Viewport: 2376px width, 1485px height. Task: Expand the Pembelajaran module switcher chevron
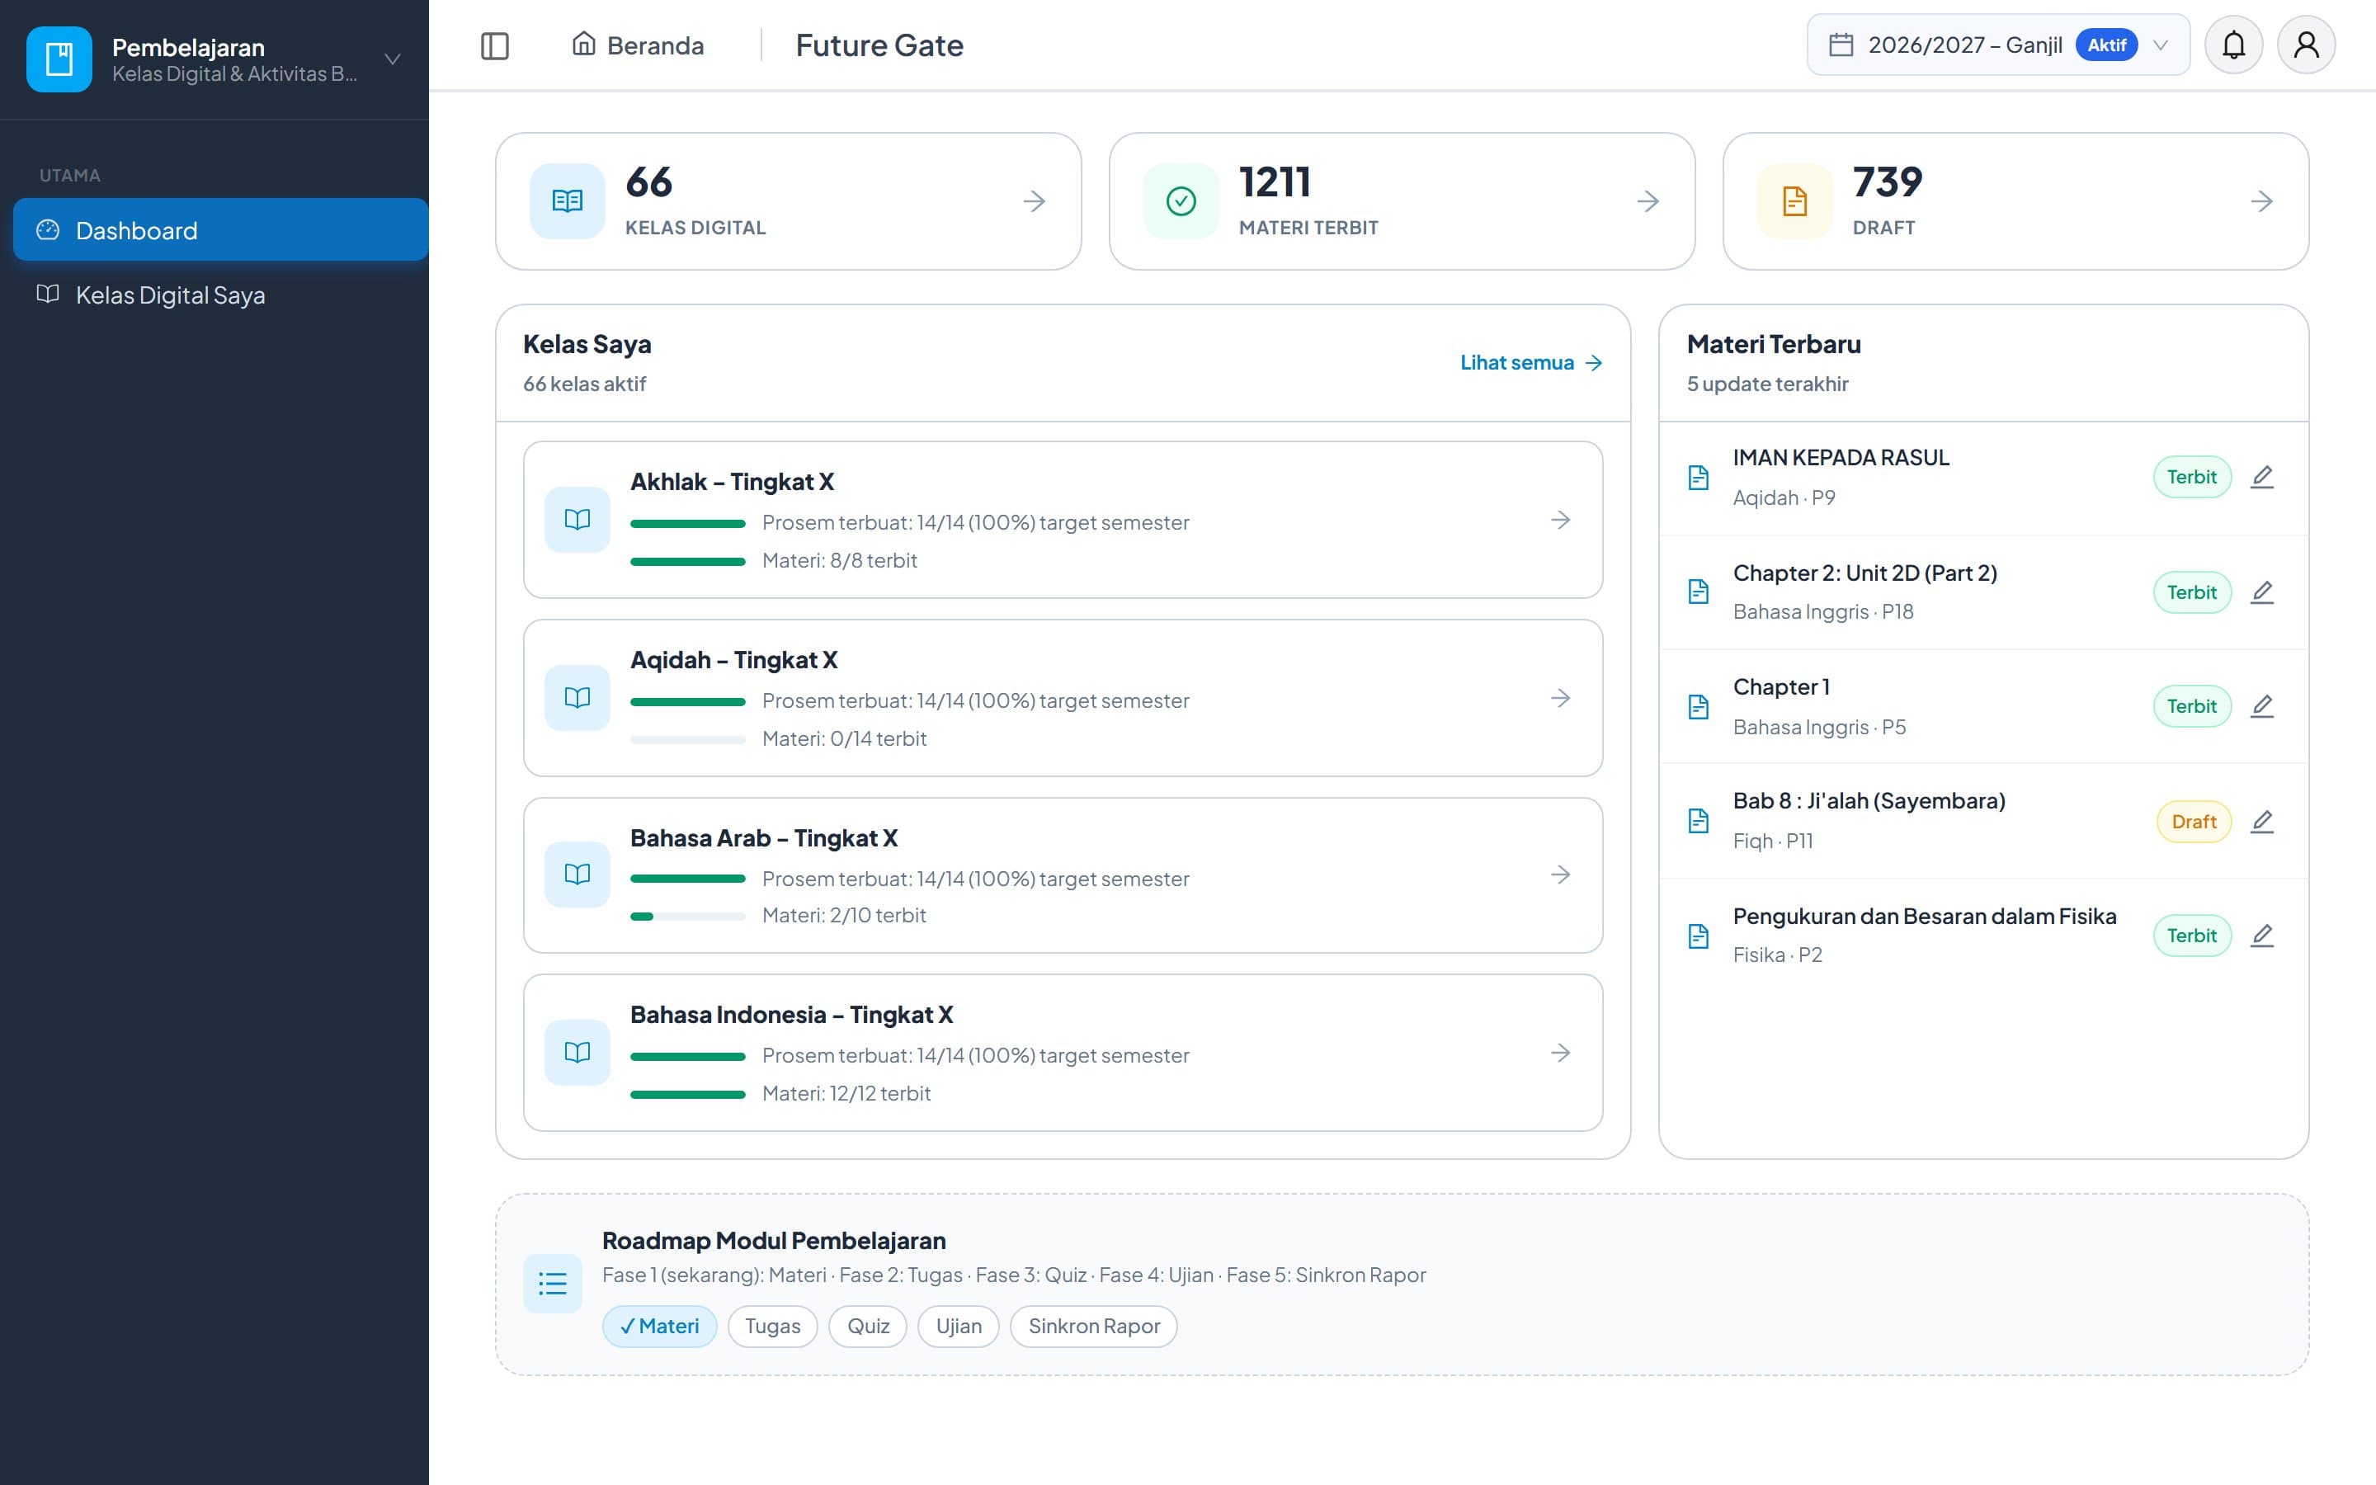pos(392,59)
